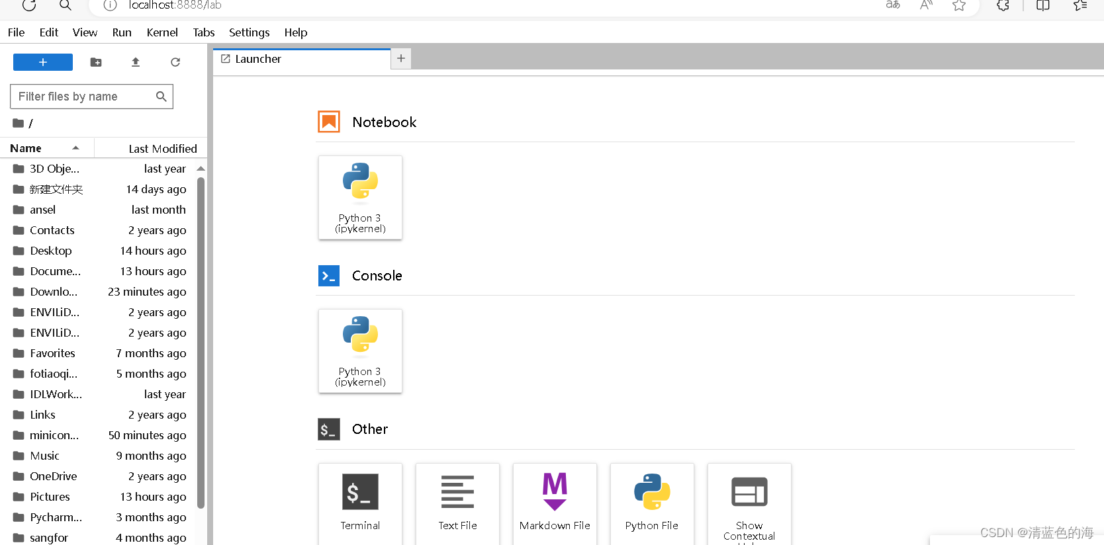Screen dimensions: 1104x545
Task: Select the Contacts folder
Action: 99,230
